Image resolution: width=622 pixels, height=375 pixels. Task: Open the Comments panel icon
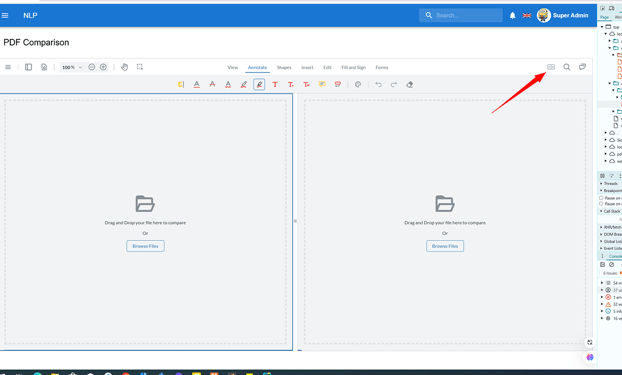pyautogui.click(x=583, y=67)
